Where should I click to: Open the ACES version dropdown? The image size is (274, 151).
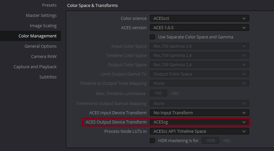[x=200, y=27]
